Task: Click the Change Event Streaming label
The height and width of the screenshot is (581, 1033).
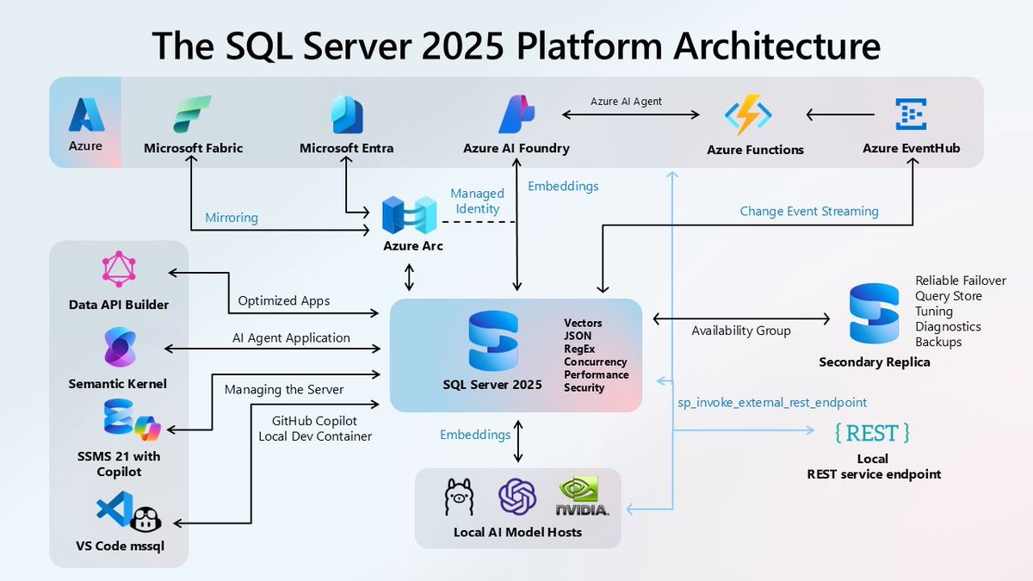Action: (x=808, y=211)
